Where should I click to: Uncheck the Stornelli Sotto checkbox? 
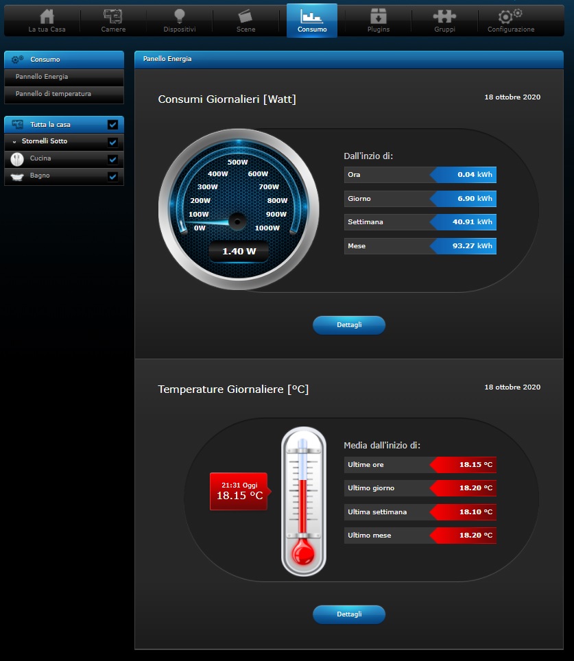(x=112, y=142)
